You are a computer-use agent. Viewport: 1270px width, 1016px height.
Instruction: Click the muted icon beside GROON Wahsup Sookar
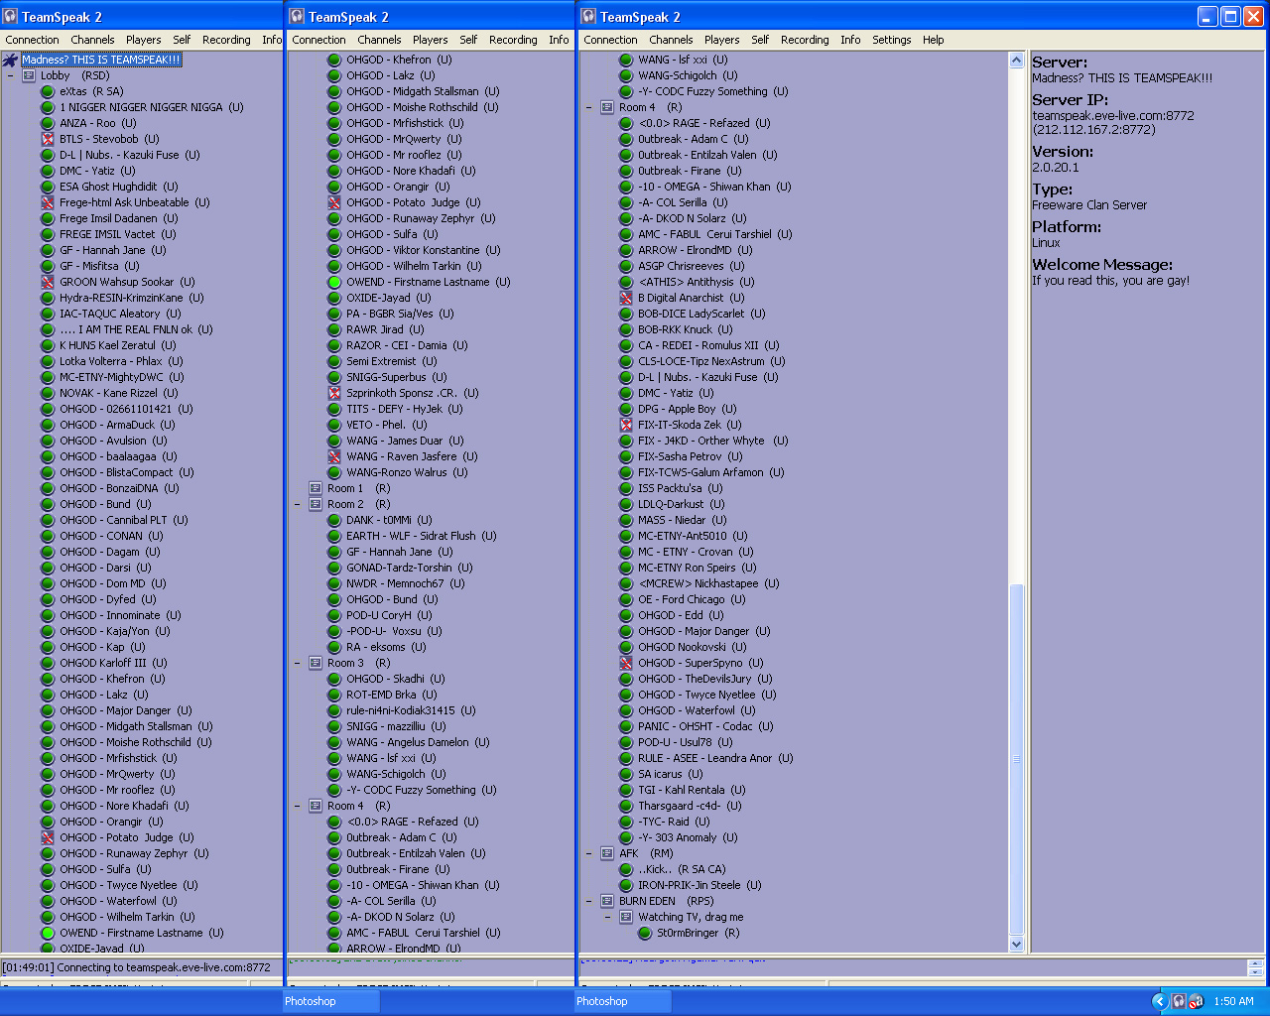point(47,282)
